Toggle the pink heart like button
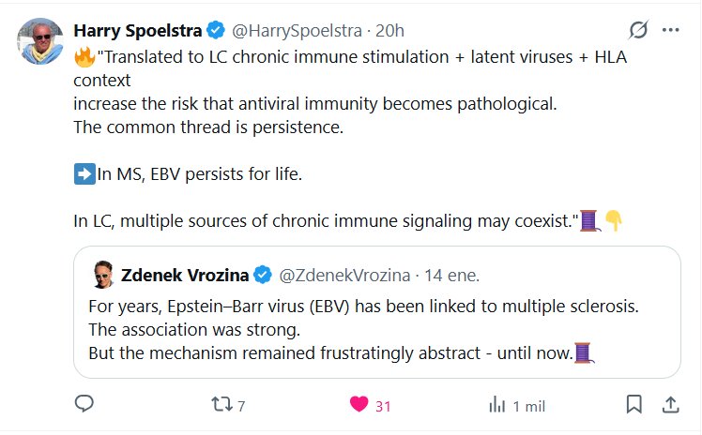Screen dimensions: 702x435 point(359,405)
